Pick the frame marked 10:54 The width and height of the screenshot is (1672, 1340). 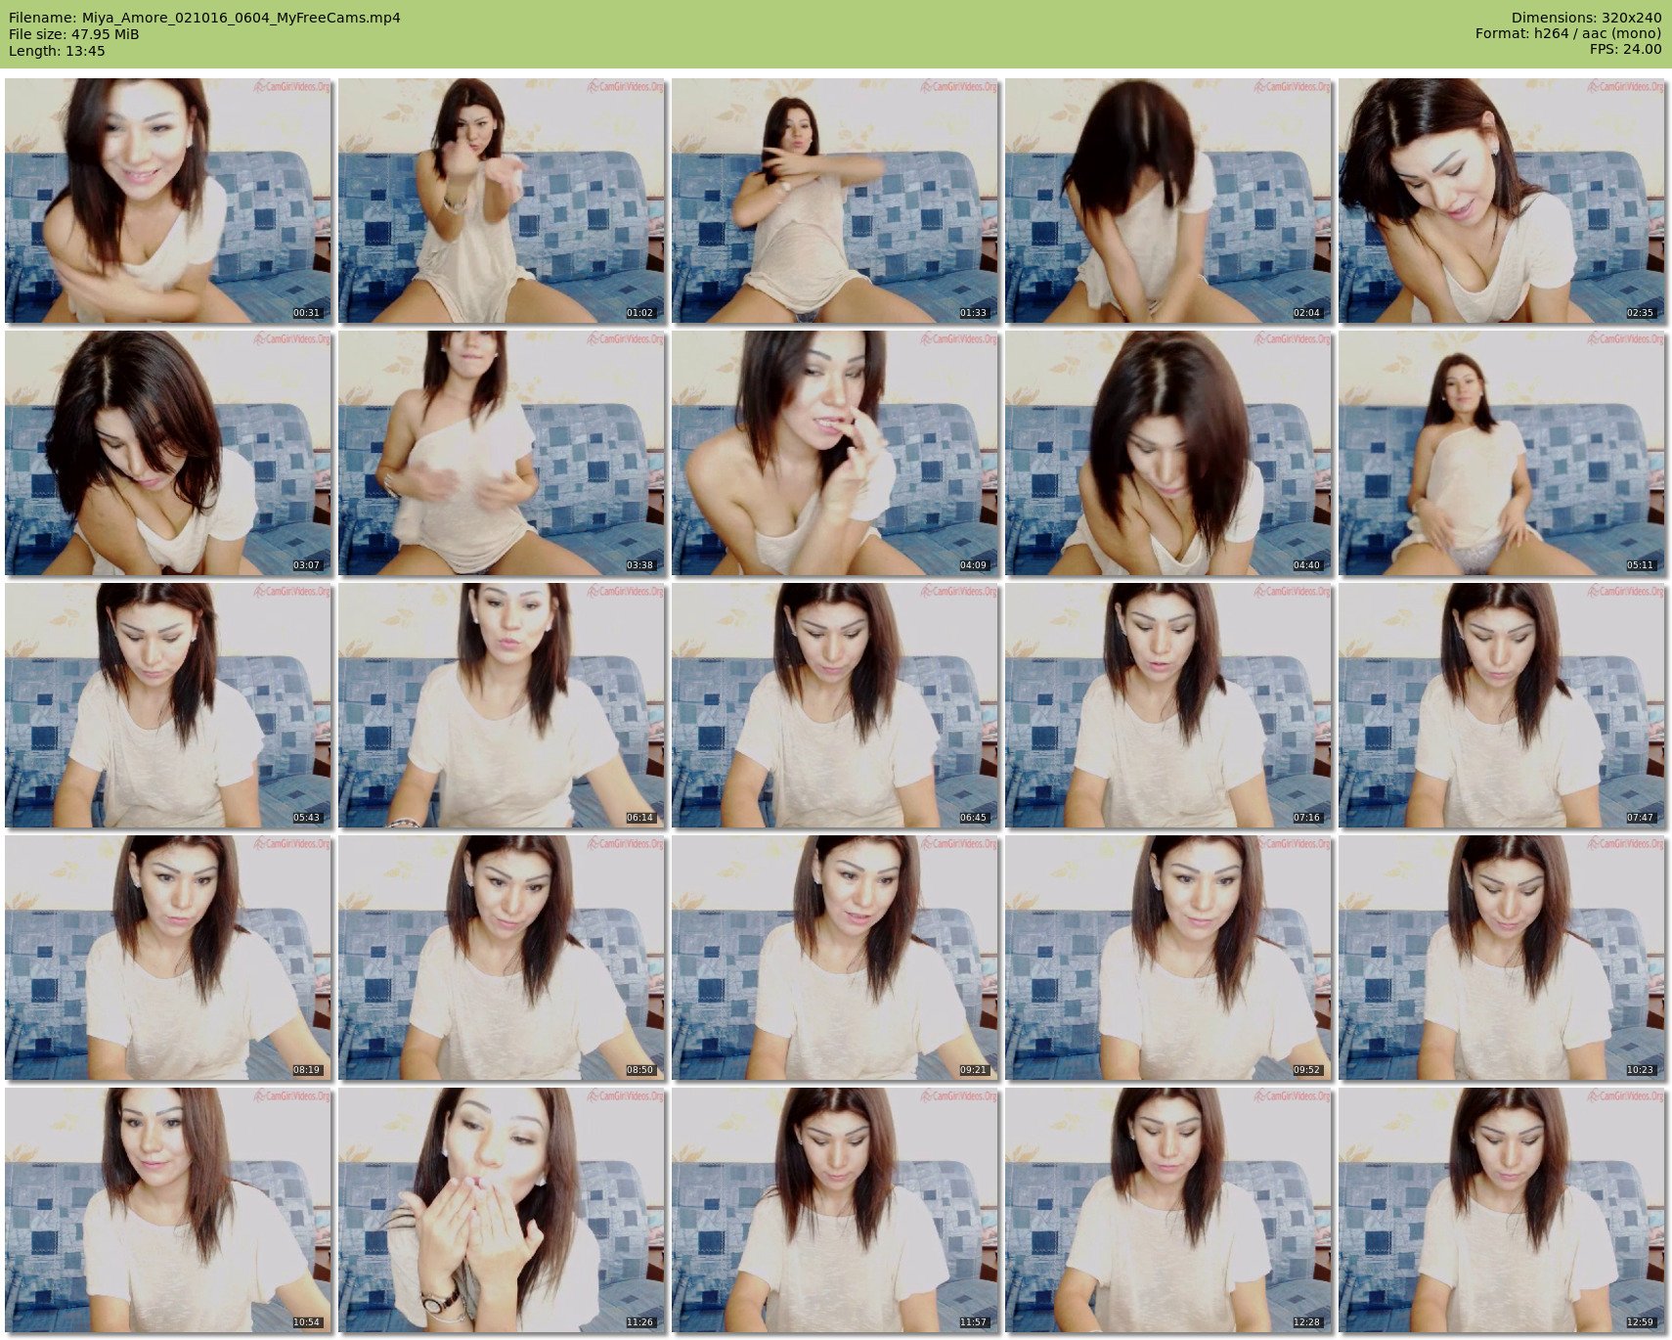coord(168,1210)
